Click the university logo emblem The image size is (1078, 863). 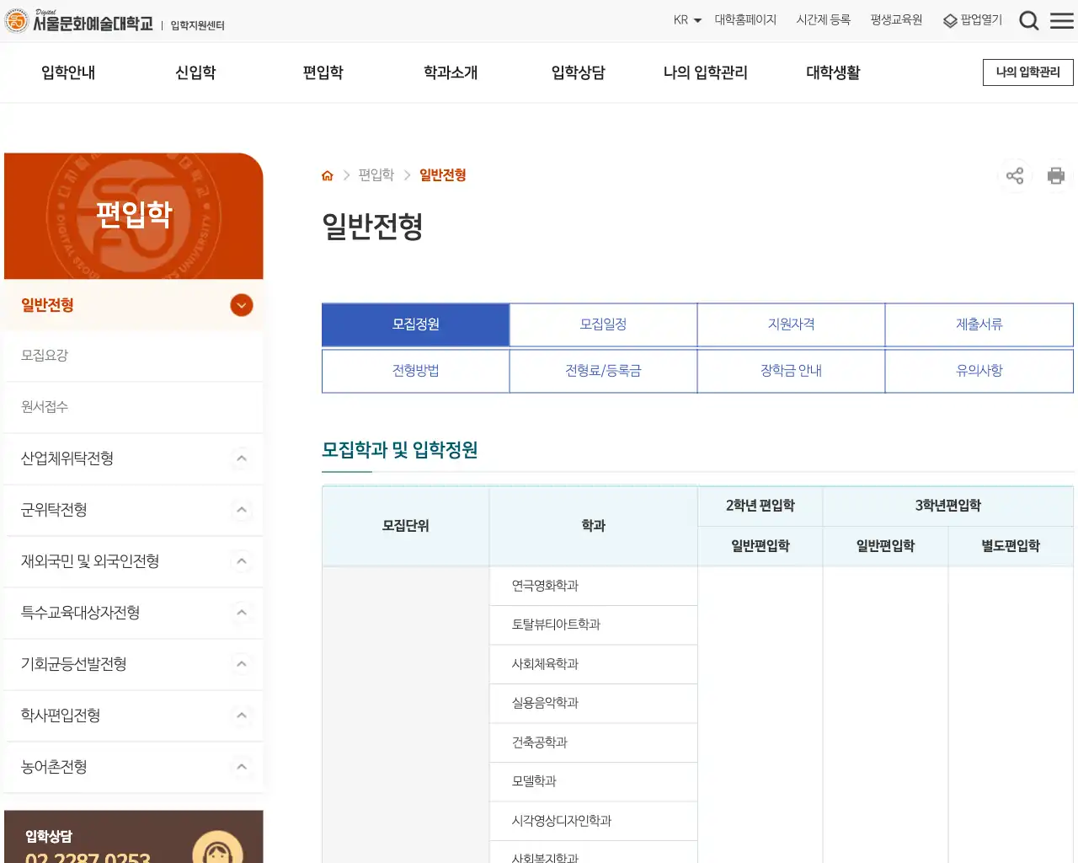coord(17,21)
